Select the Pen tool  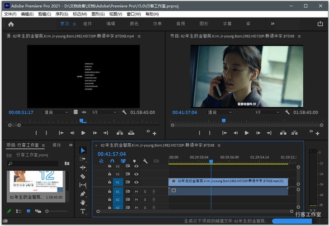83,194
